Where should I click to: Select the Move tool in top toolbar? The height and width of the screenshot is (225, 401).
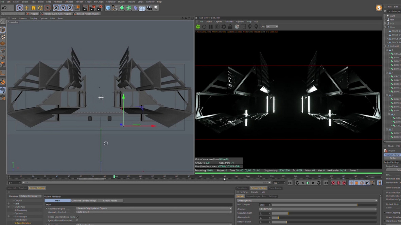[27, 8]
